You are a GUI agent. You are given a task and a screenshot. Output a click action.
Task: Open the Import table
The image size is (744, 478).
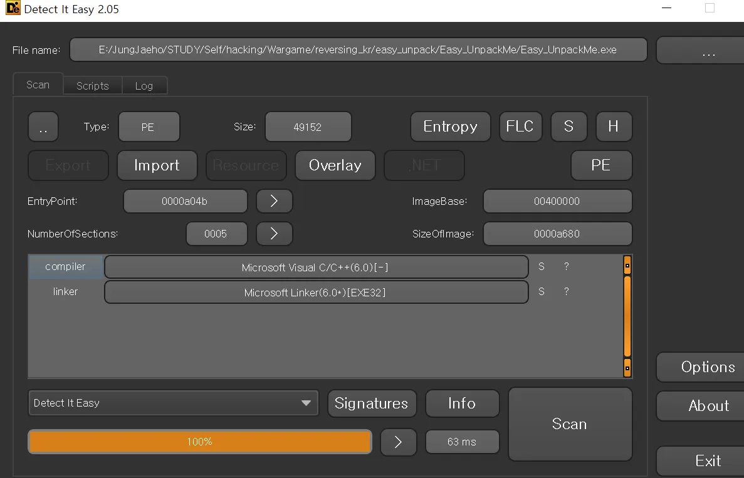tap(157, 165)
